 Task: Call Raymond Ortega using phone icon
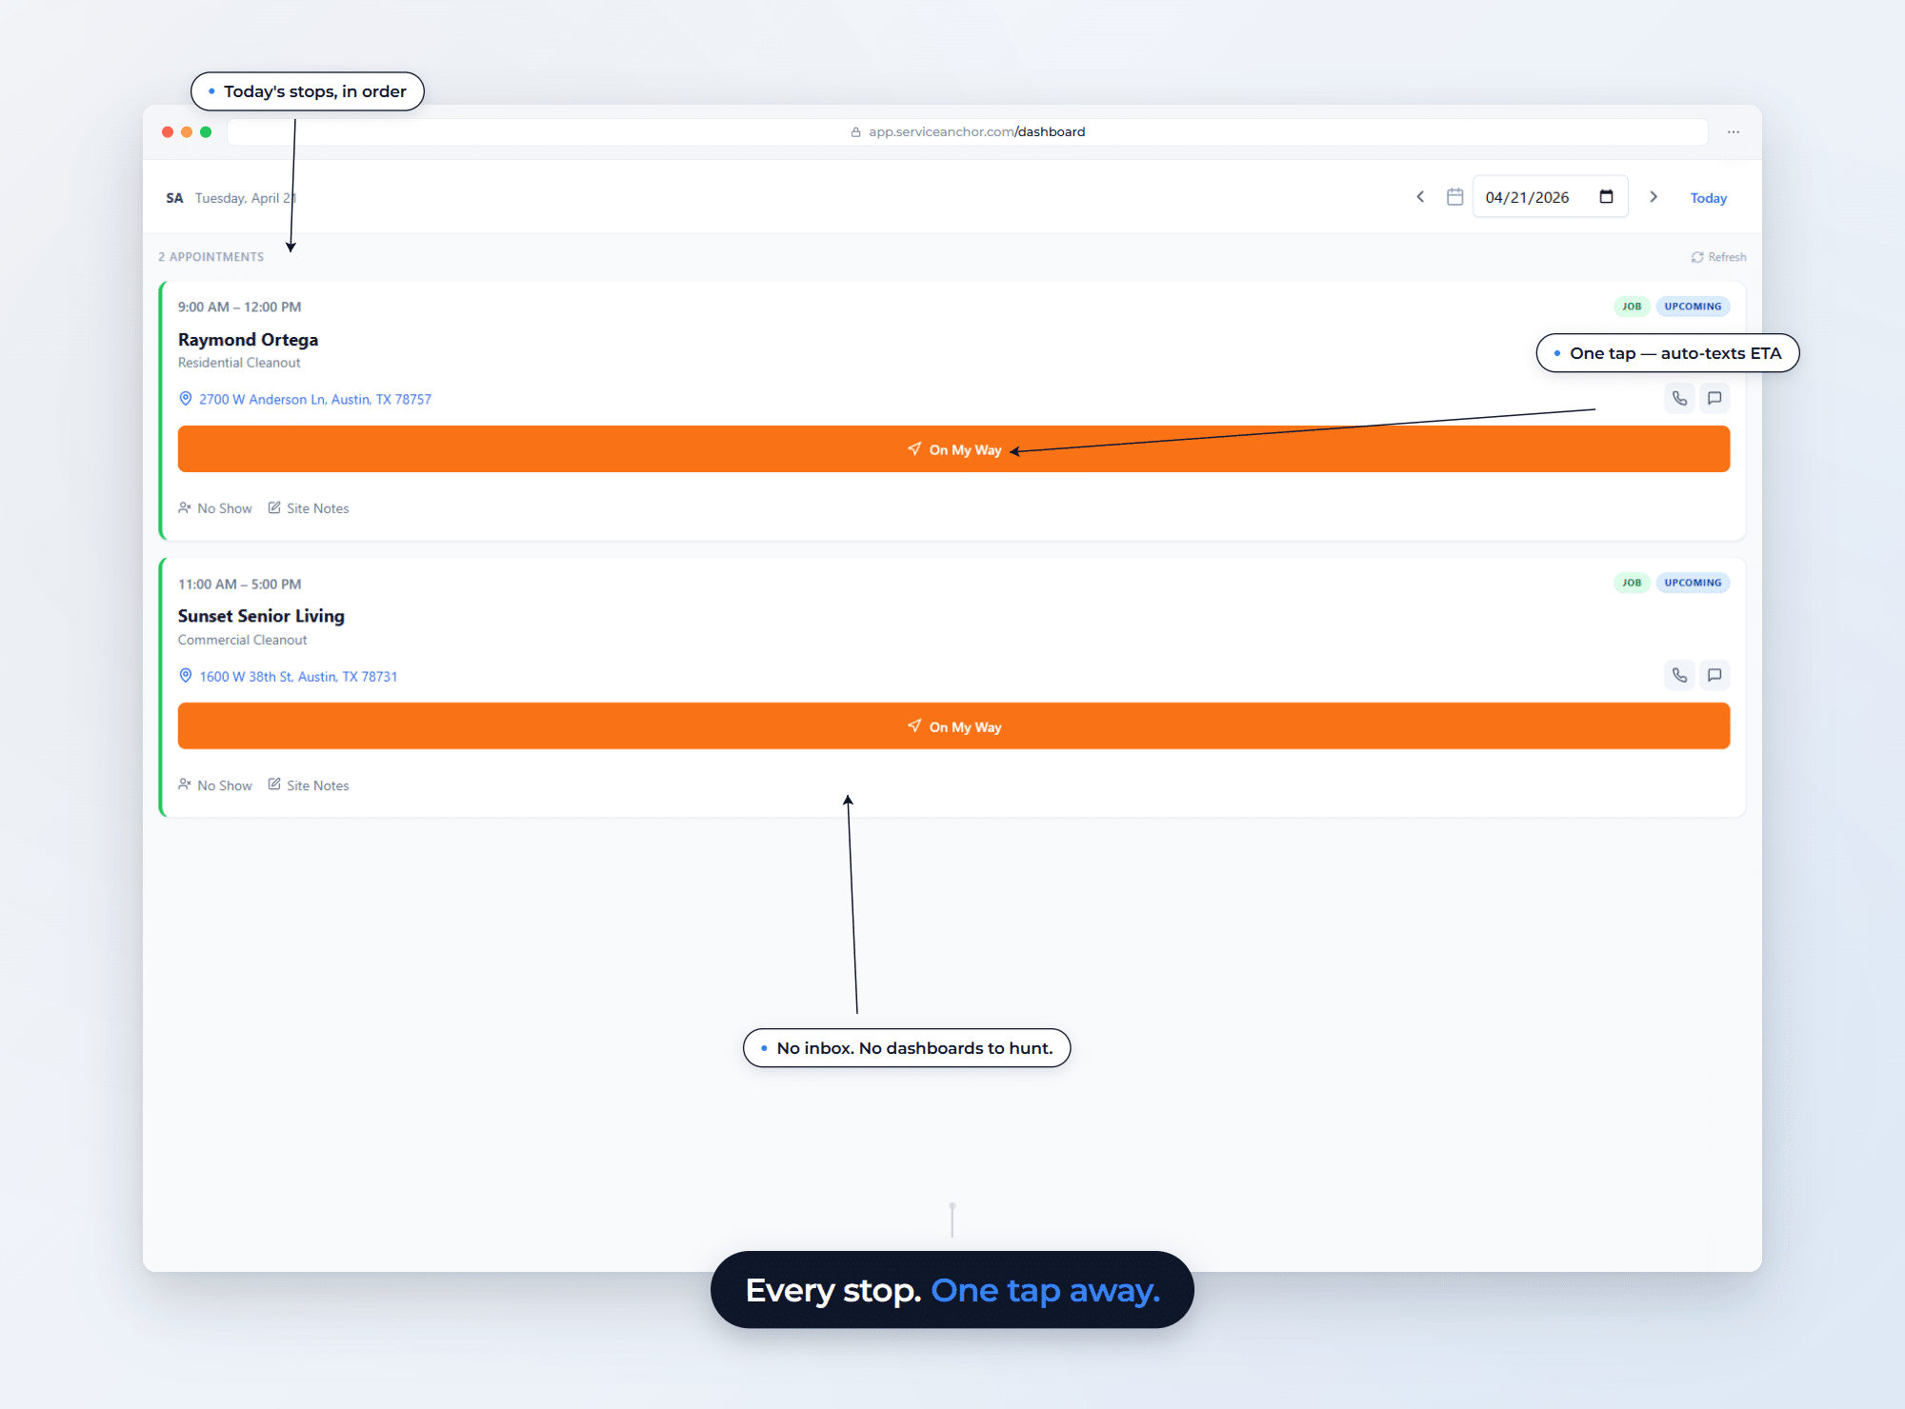[x=1679, y=398]
